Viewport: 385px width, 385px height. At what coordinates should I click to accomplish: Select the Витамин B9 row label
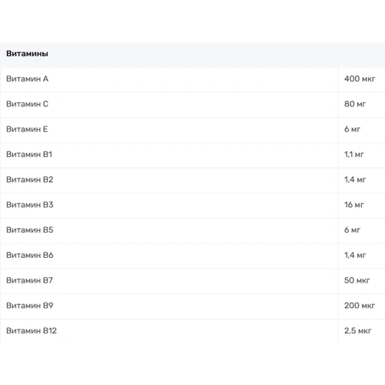pos(30,305)
